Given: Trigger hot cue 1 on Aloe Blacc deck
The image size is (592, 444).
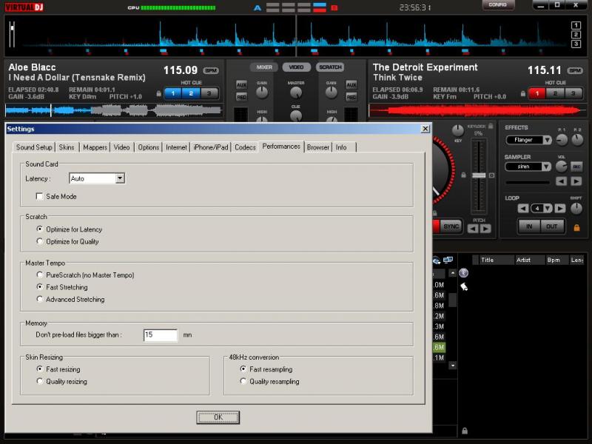Looking at the screenshot, I should (x=173, y=93).
